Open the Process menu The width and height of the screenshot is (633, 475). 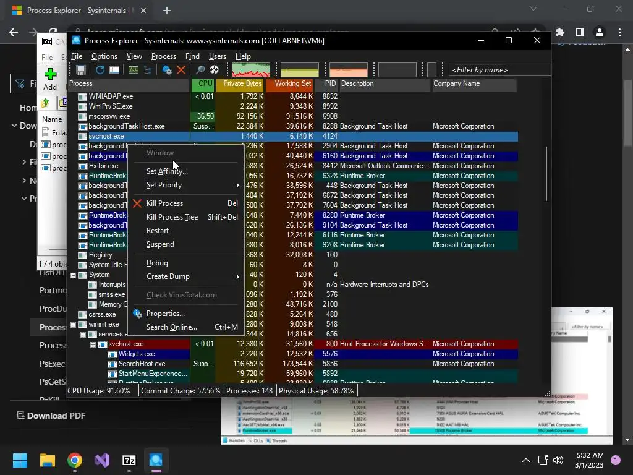tap(163, 56)
